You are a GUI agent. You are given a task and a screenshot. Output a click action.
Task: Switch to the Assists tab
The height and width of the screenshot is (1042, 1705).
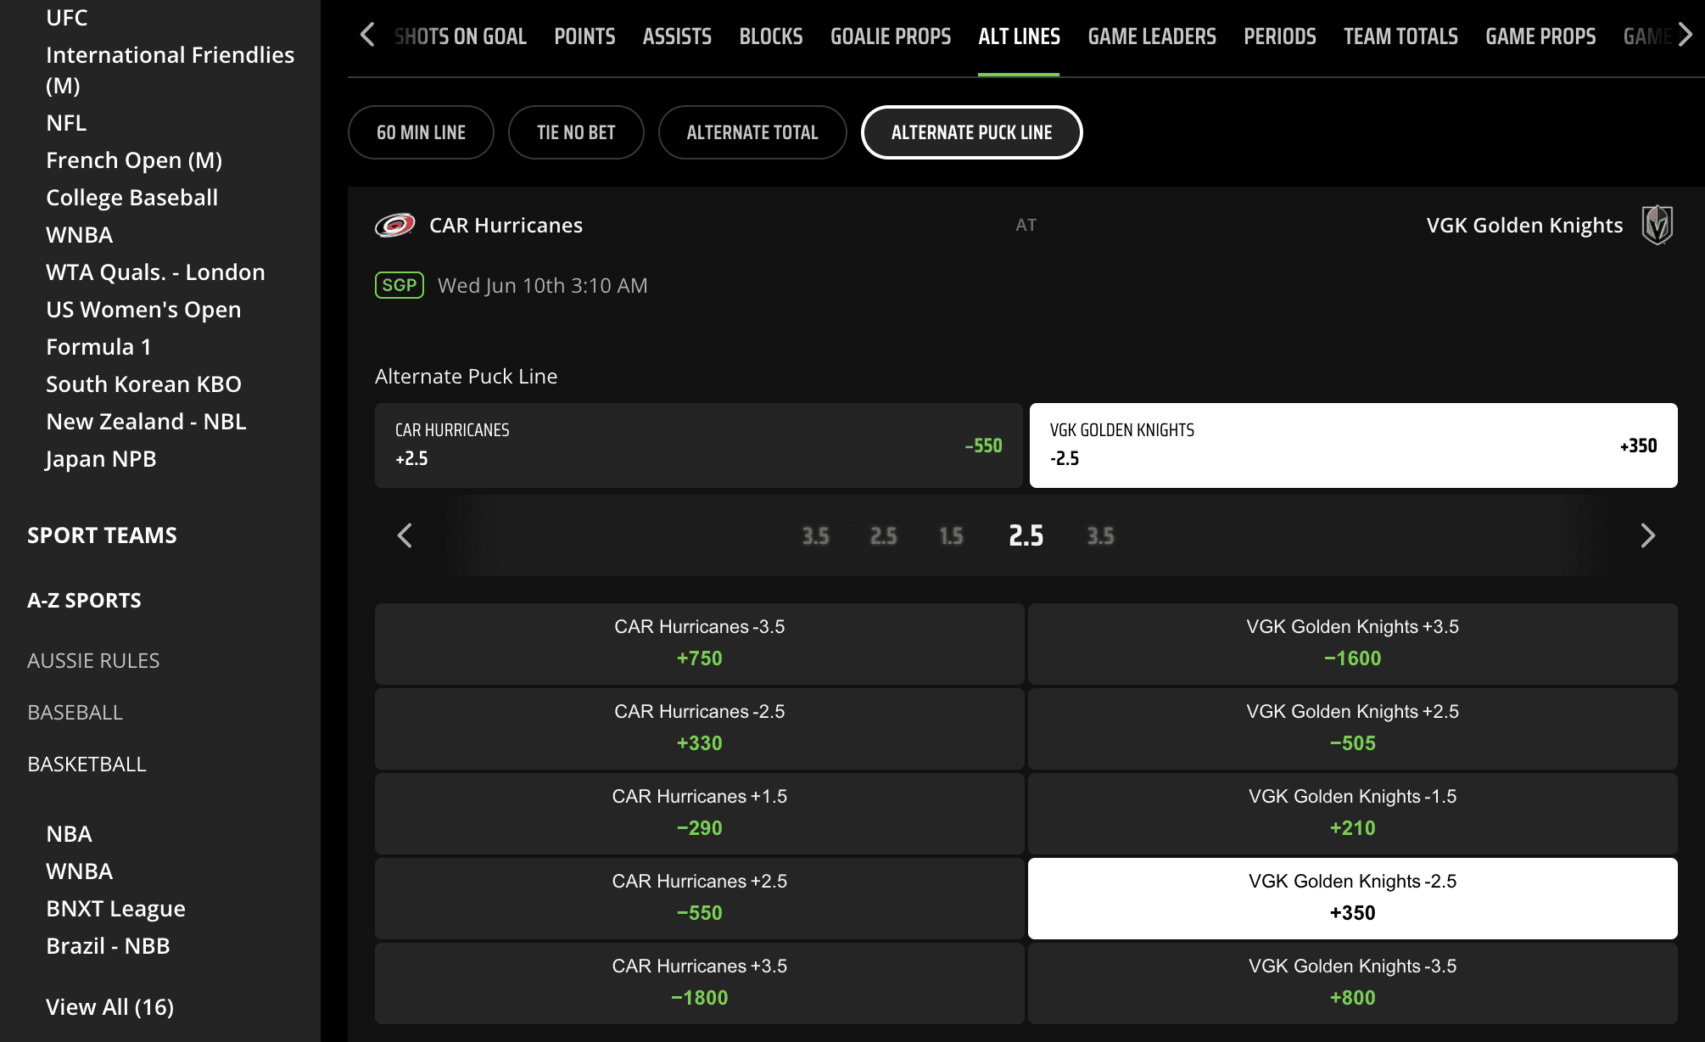pos(677,36)
